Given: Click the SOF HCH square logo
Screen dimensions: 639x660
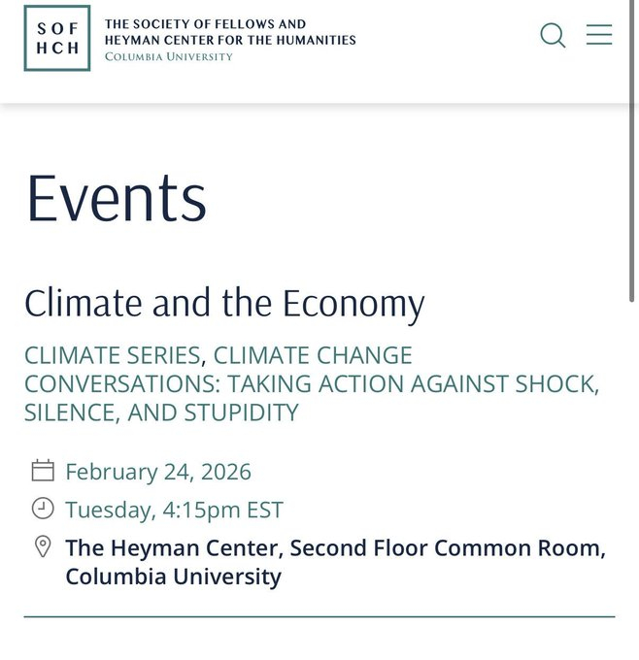Looking at the screenshot, I should pyautogui.click(x=57, y=39).
